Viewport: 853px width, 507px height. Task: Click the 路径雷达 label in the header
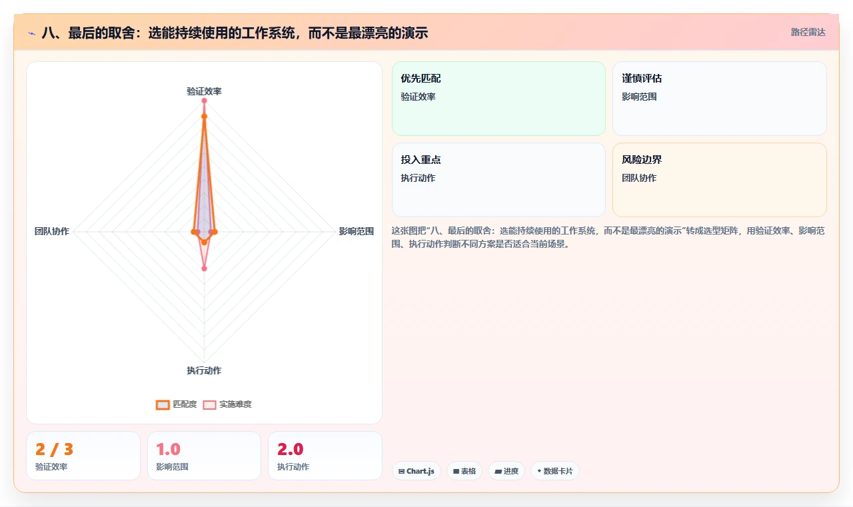[808, 32]
